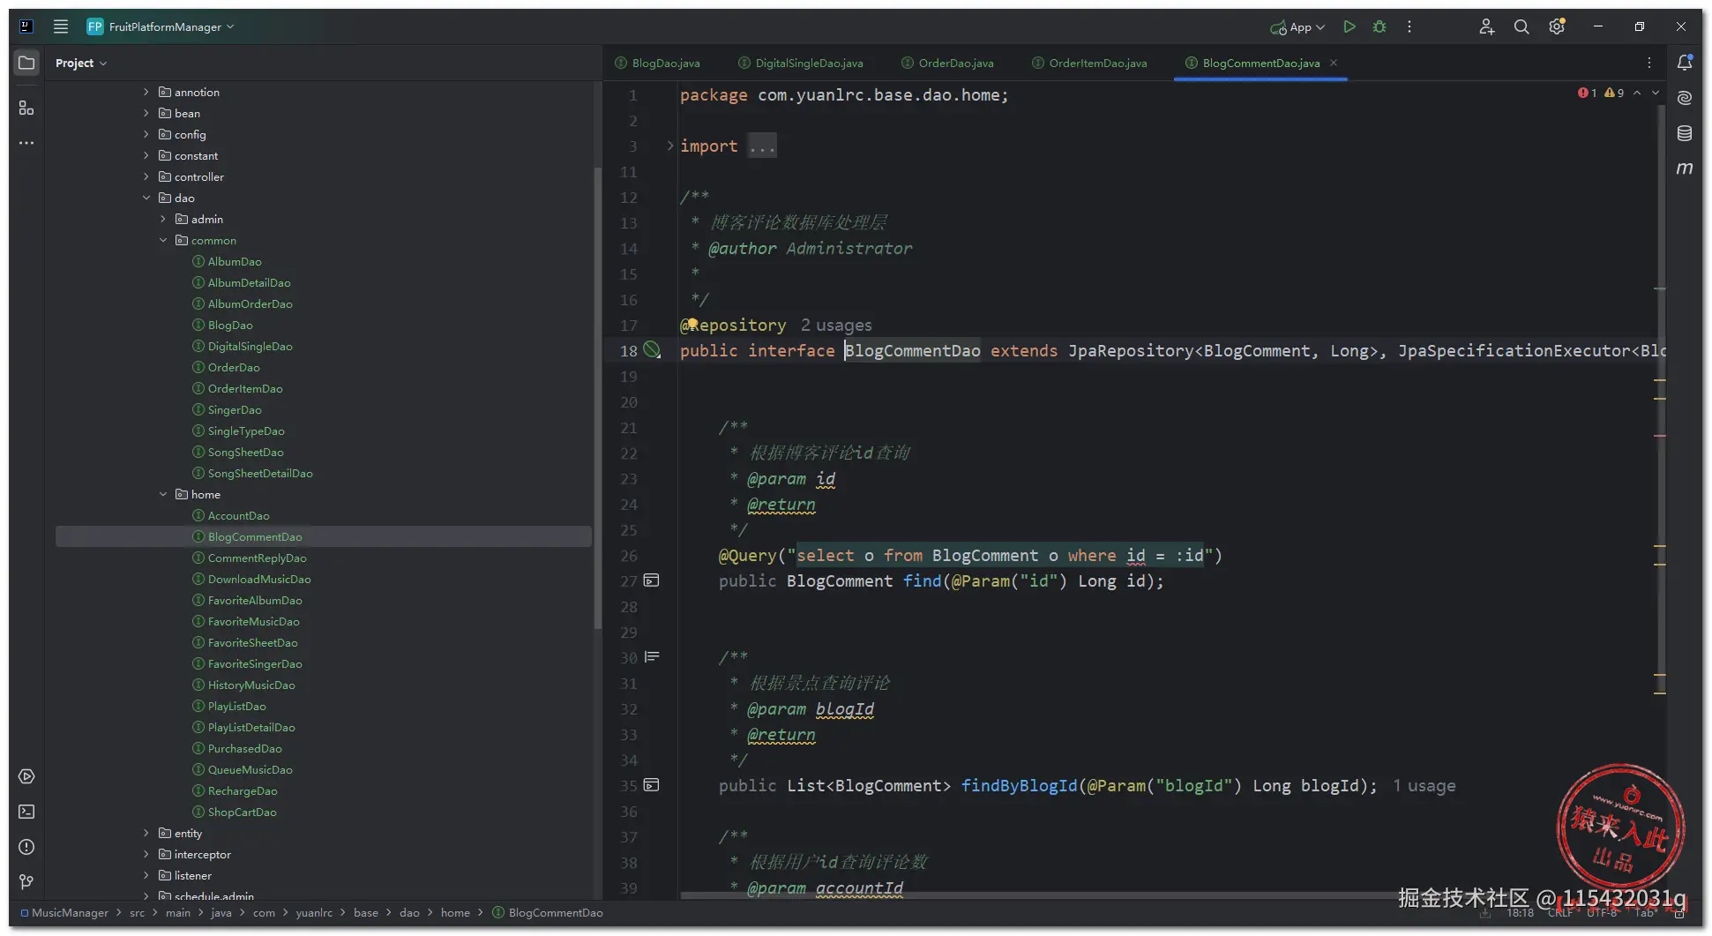
Task: Expand the admin folder
Action: (163, 219)
